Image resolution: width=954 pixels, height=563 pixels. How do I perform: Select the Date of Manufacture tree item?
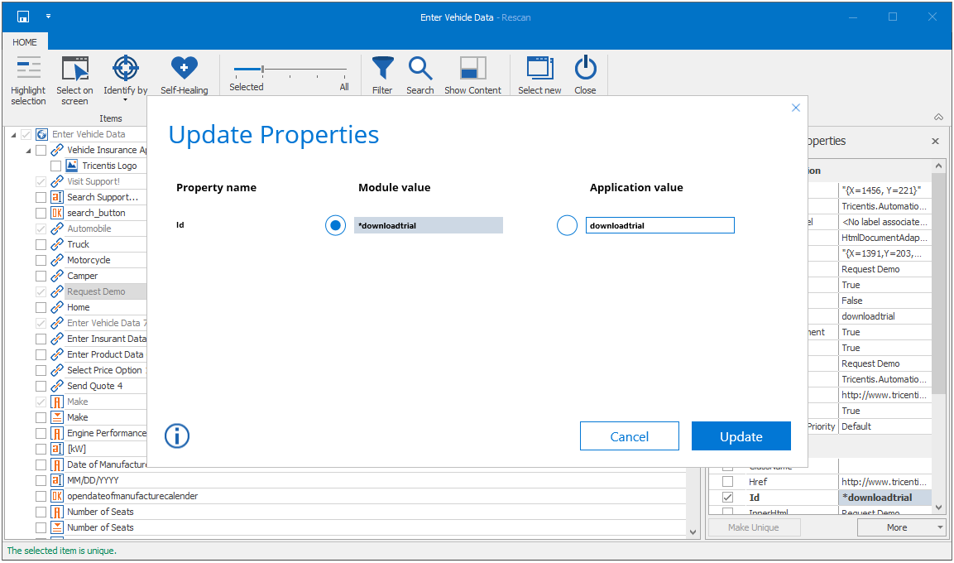coord(107,464)
